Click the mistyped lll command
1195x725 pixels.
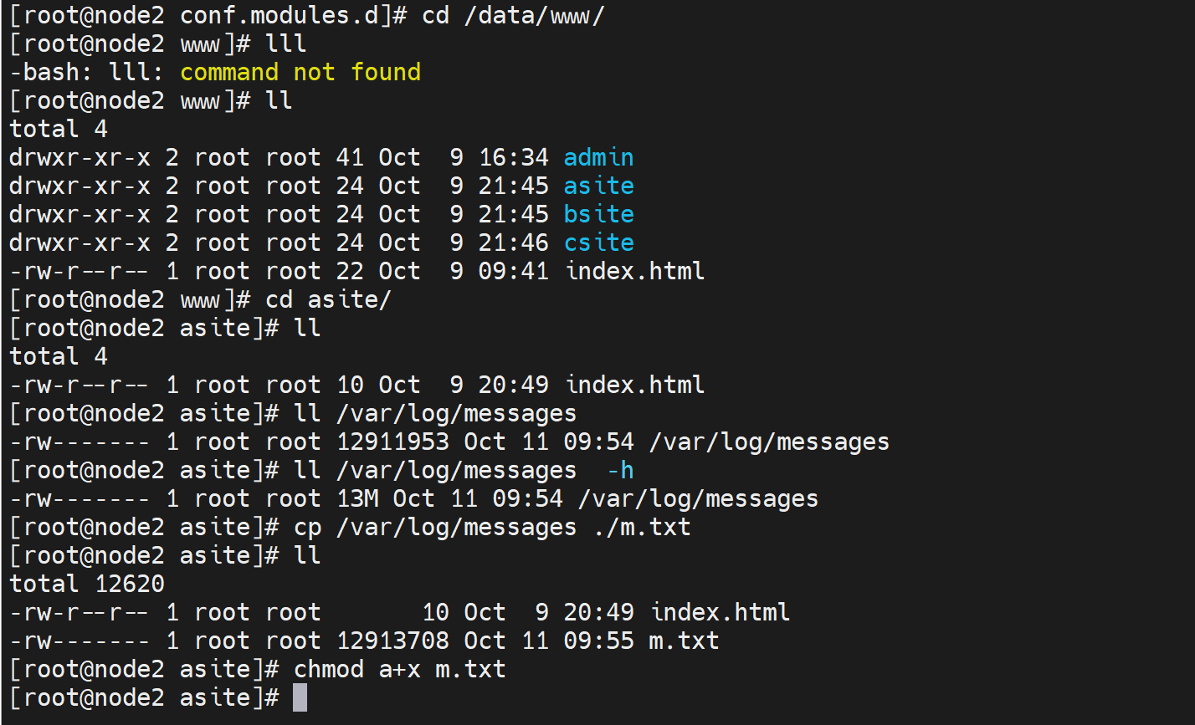[286, 43]
